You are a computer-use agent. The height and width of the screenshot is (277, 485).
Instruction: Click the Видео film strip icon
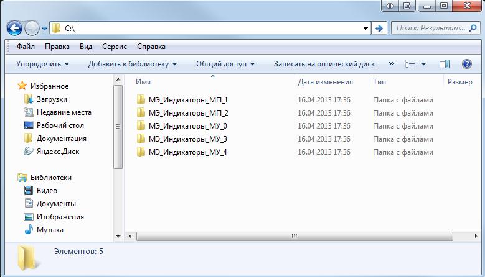(29, 190)
